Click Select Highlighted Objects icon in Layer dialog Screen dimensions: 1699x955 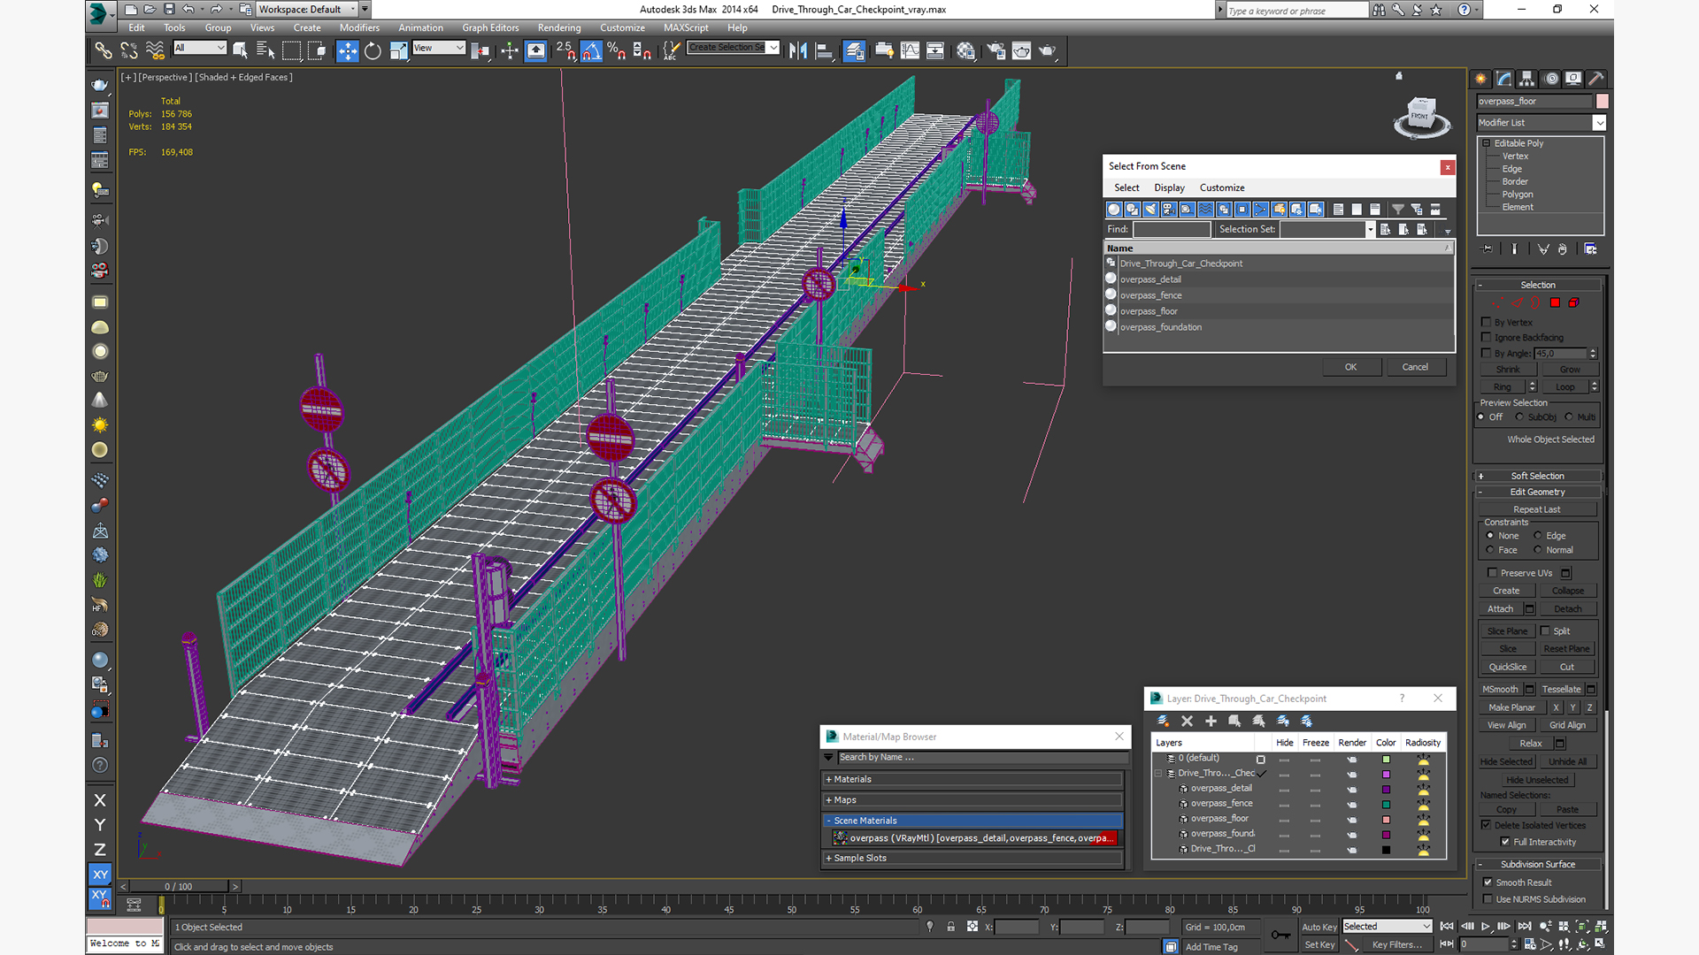point(1234,722)
